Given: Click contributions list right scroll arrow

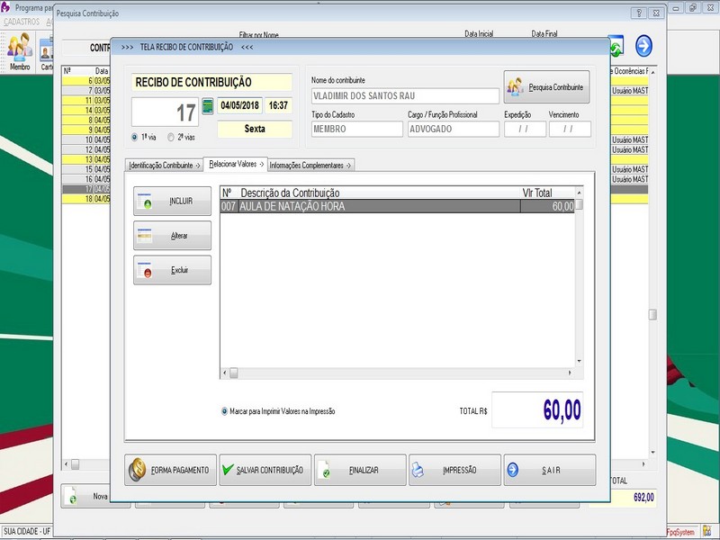Looking at the screenshot, I should click(x=570, y=373).
